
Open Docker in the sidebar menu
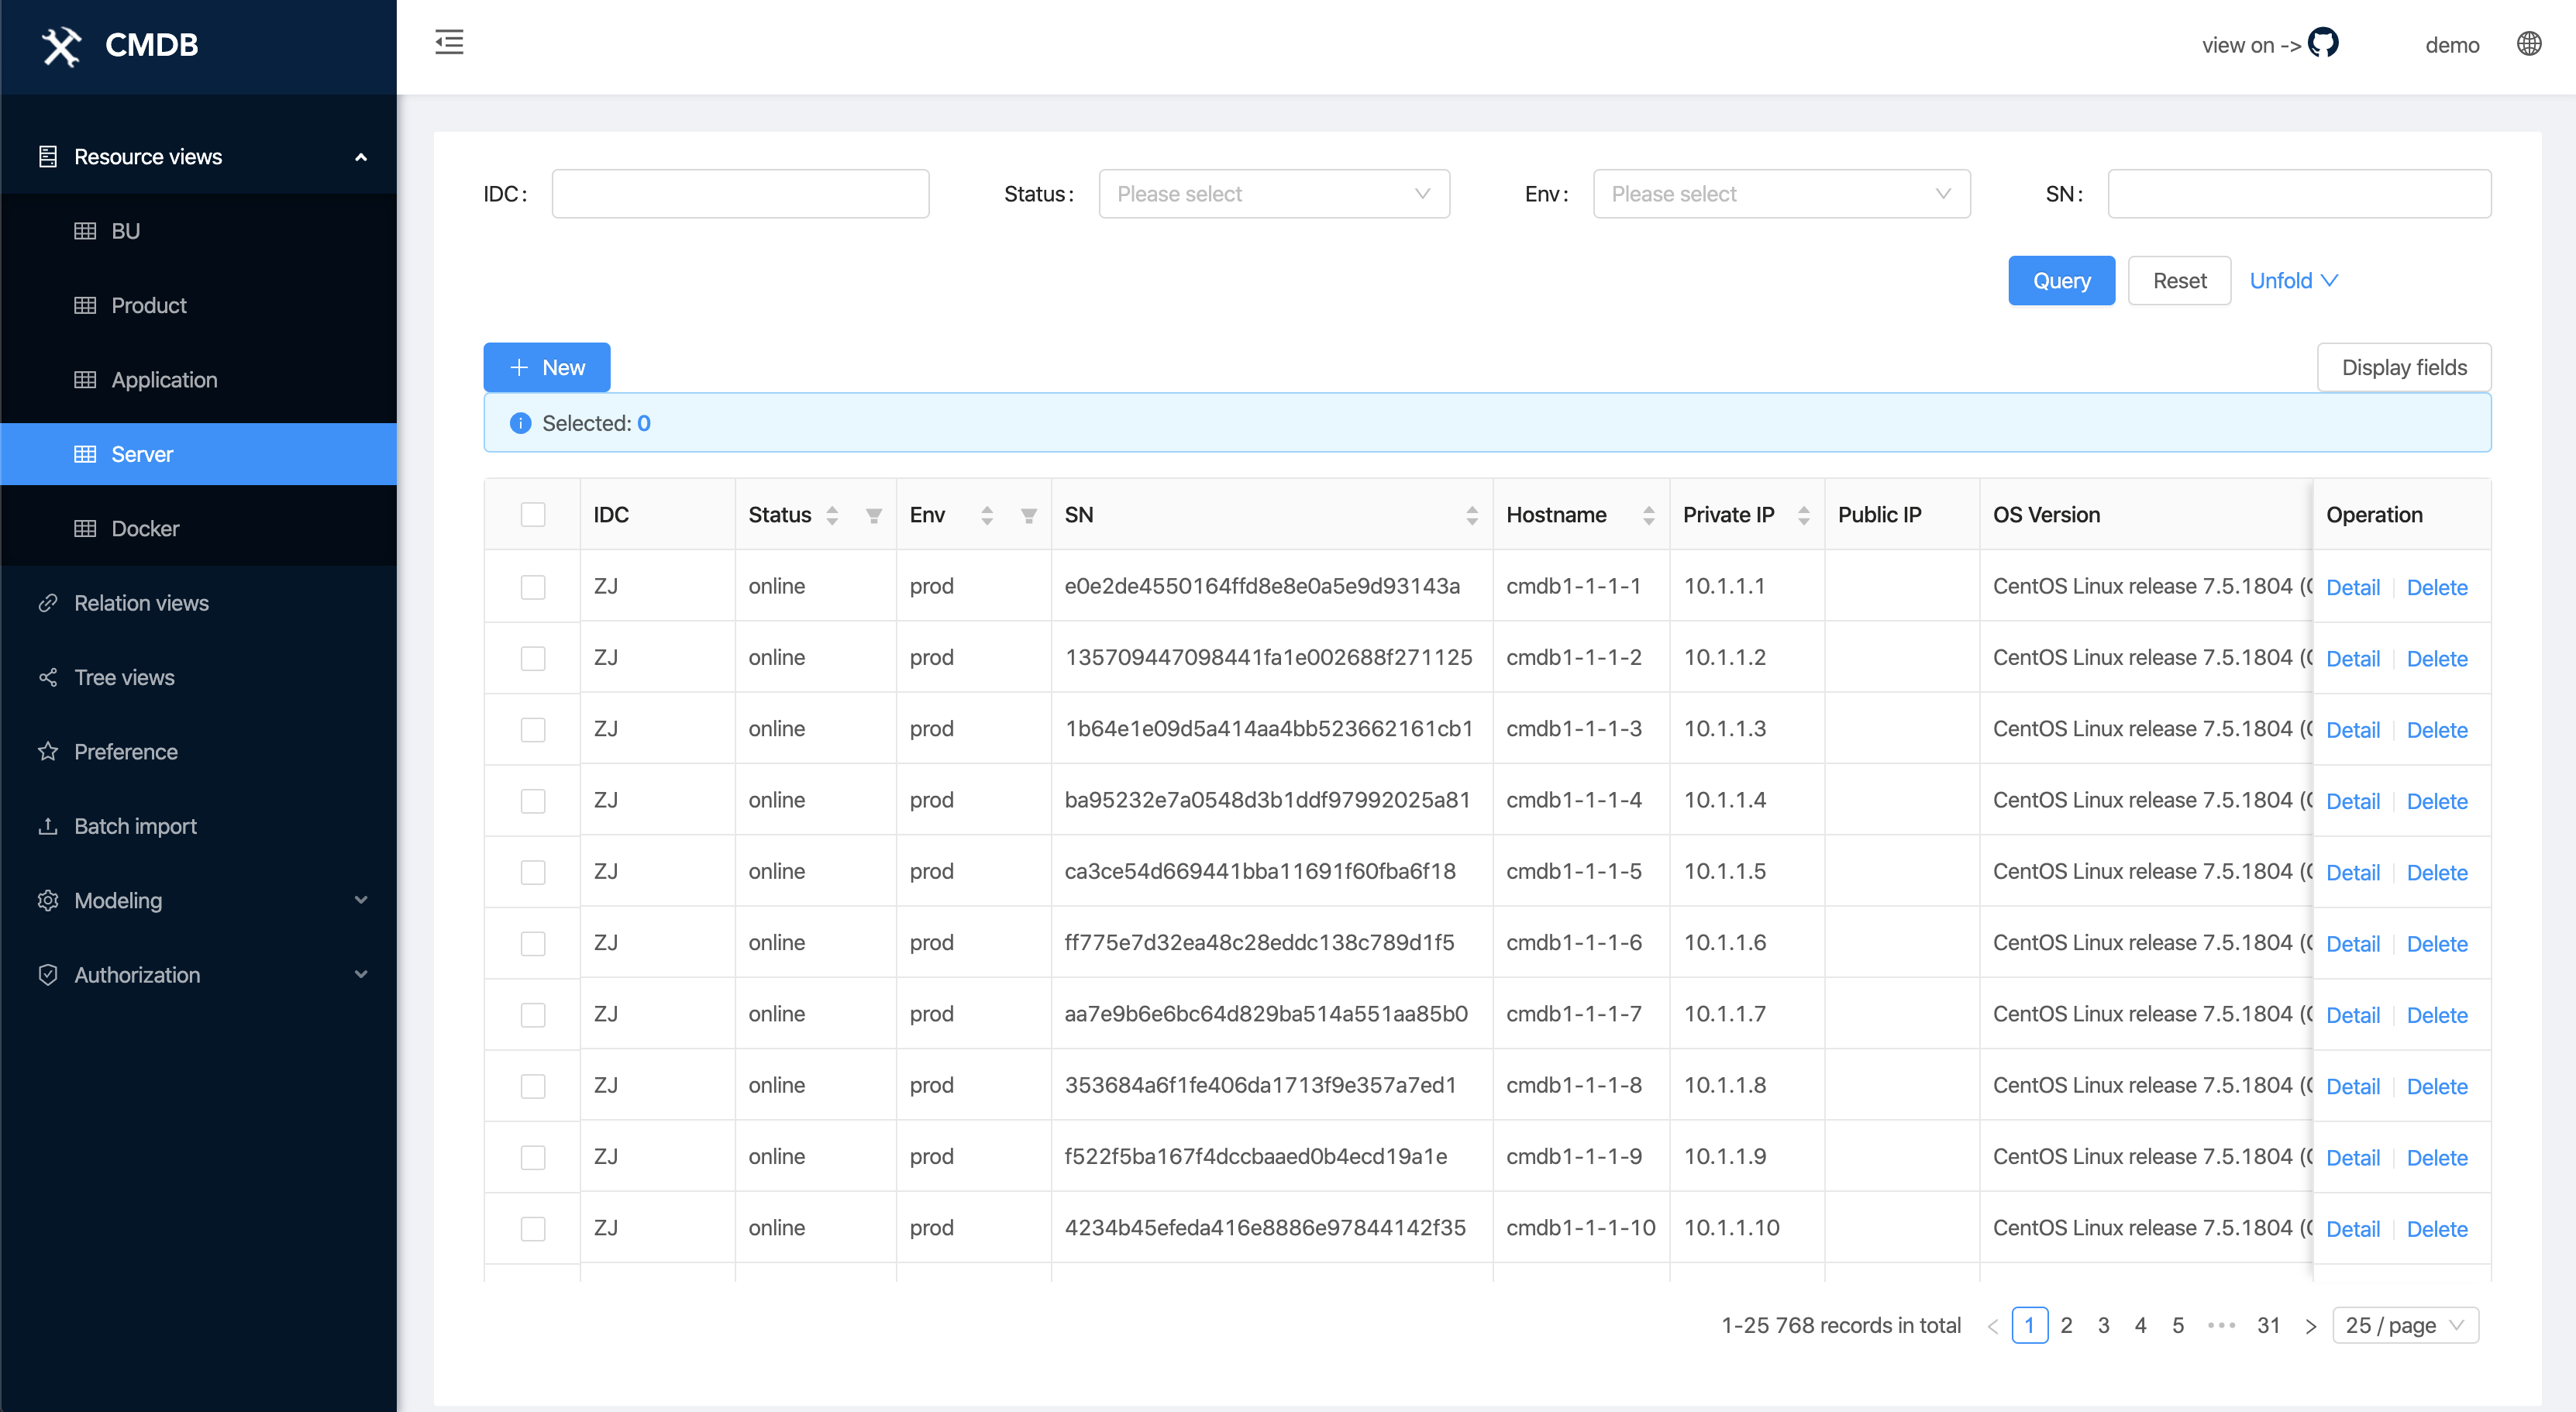(145, 529)
